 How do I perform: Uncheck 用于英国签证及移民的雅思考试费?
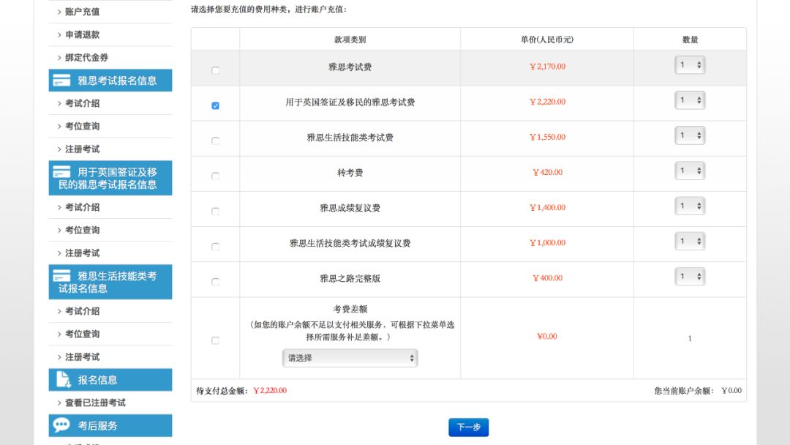point(215,105)
